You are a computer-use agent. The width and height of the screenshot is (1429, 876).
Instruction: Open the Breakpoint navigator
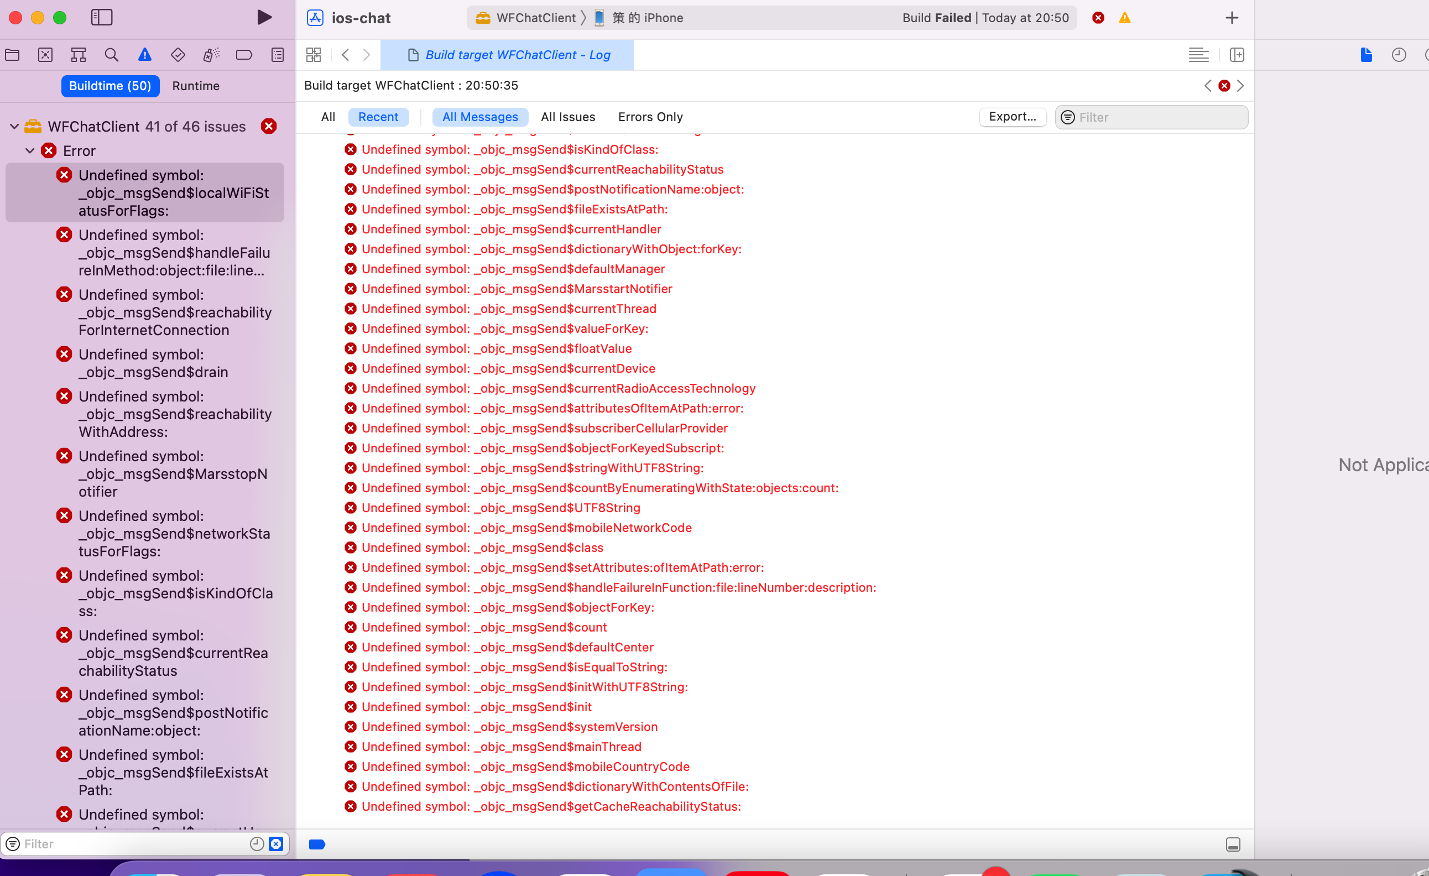click(x=243, y=55)
